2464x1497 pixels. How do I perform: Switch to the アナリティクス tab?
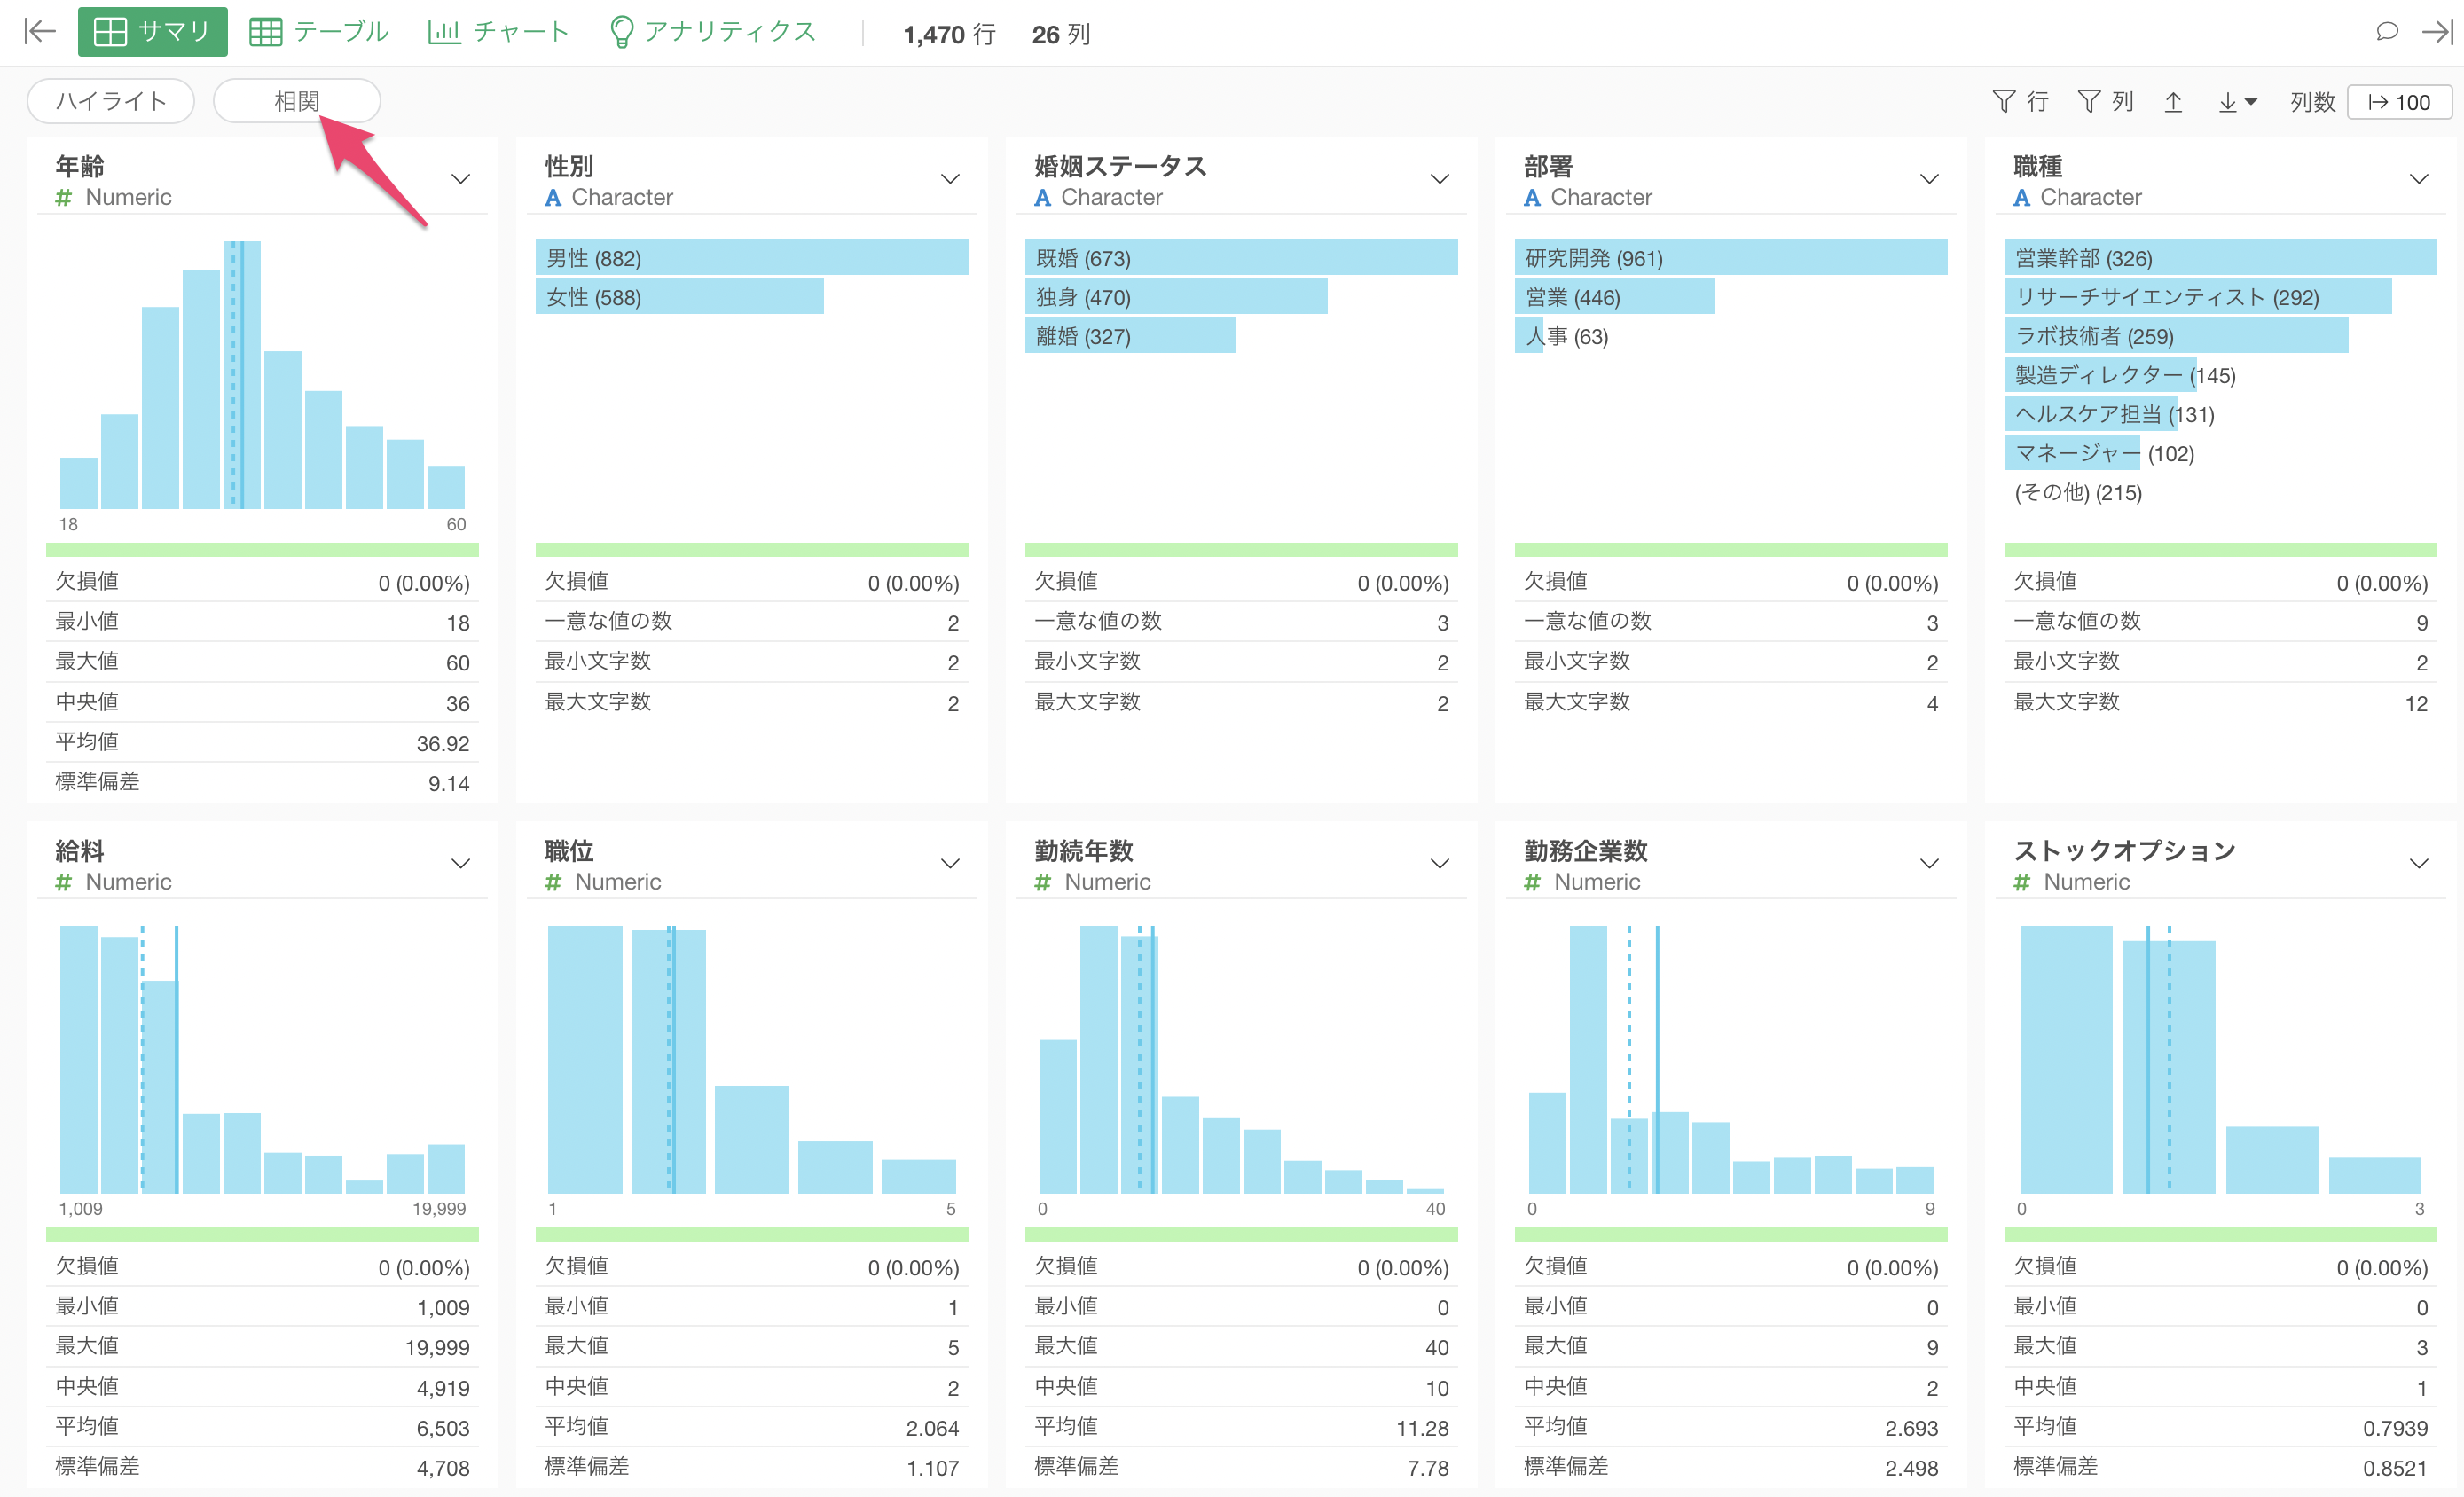713,32
